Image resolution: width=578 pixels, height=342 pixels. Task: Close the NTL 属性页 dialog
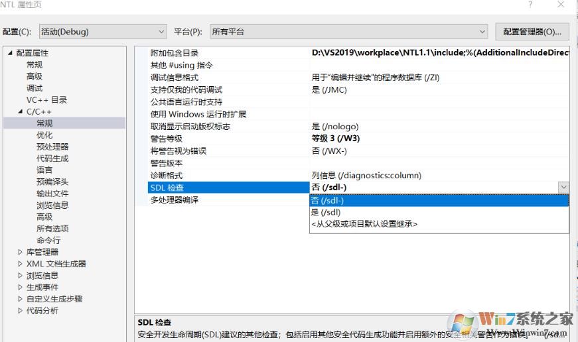(561, 5)
